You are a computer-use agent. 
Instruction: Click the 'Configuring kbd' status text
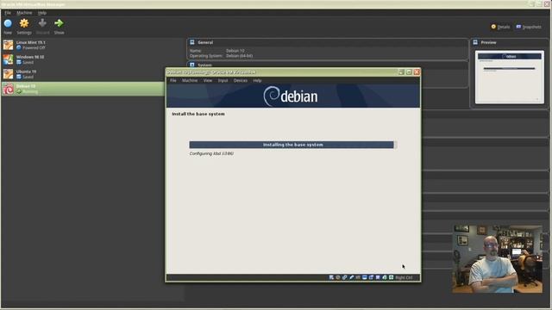coord(211,153)
